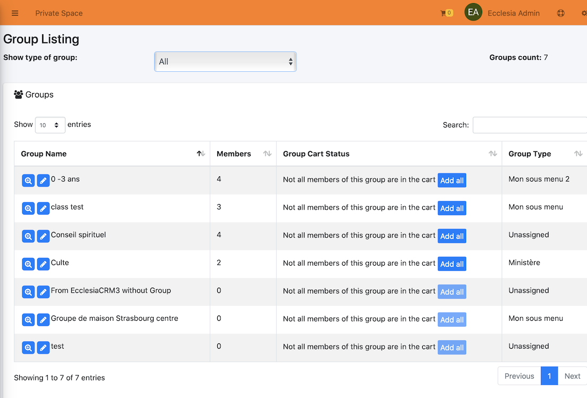
Task: Open the help lifebuoy icon
Action: click(560, 13)
